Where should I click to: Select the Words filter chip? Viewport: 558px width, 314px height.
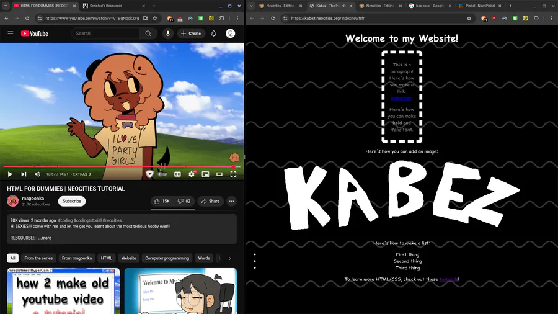pyautogui.click(x=204, y=258)
